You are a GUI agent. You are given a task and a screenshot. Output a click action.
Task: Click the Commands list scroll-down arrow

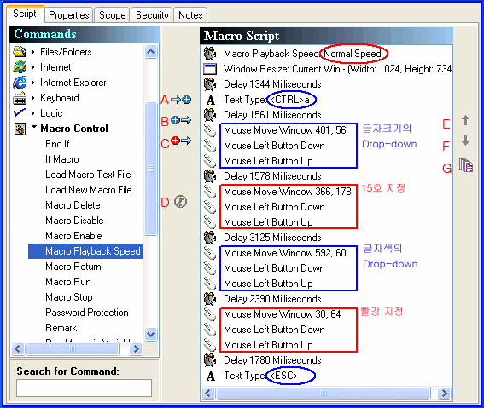[x=150, y=334]
